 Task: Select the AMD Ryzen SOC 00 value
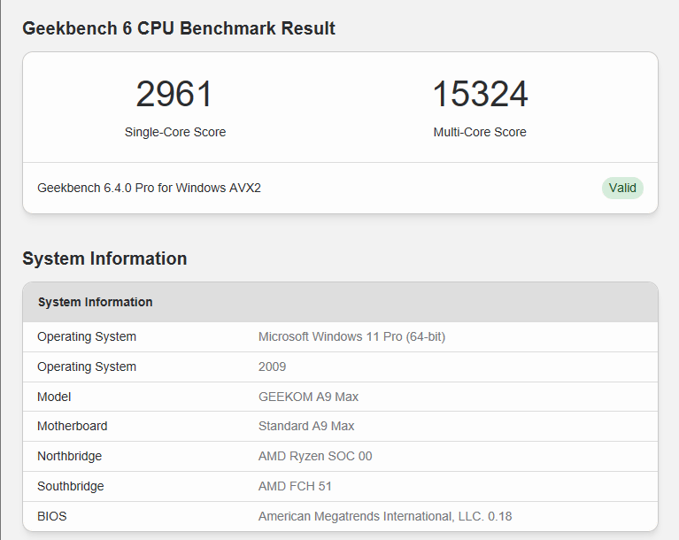coord(315,457)
